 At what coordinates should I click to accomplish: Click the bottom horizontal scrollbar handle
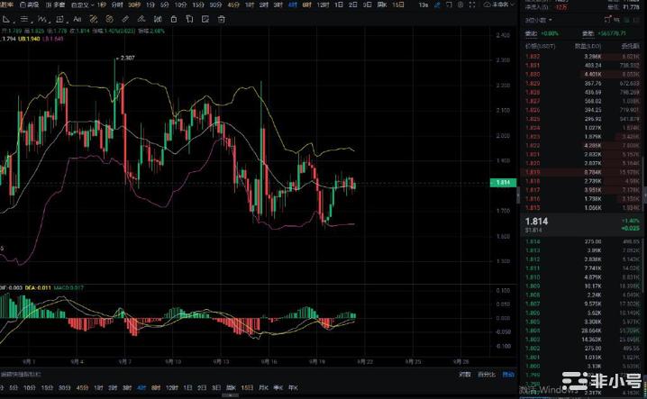click(231, 395)
